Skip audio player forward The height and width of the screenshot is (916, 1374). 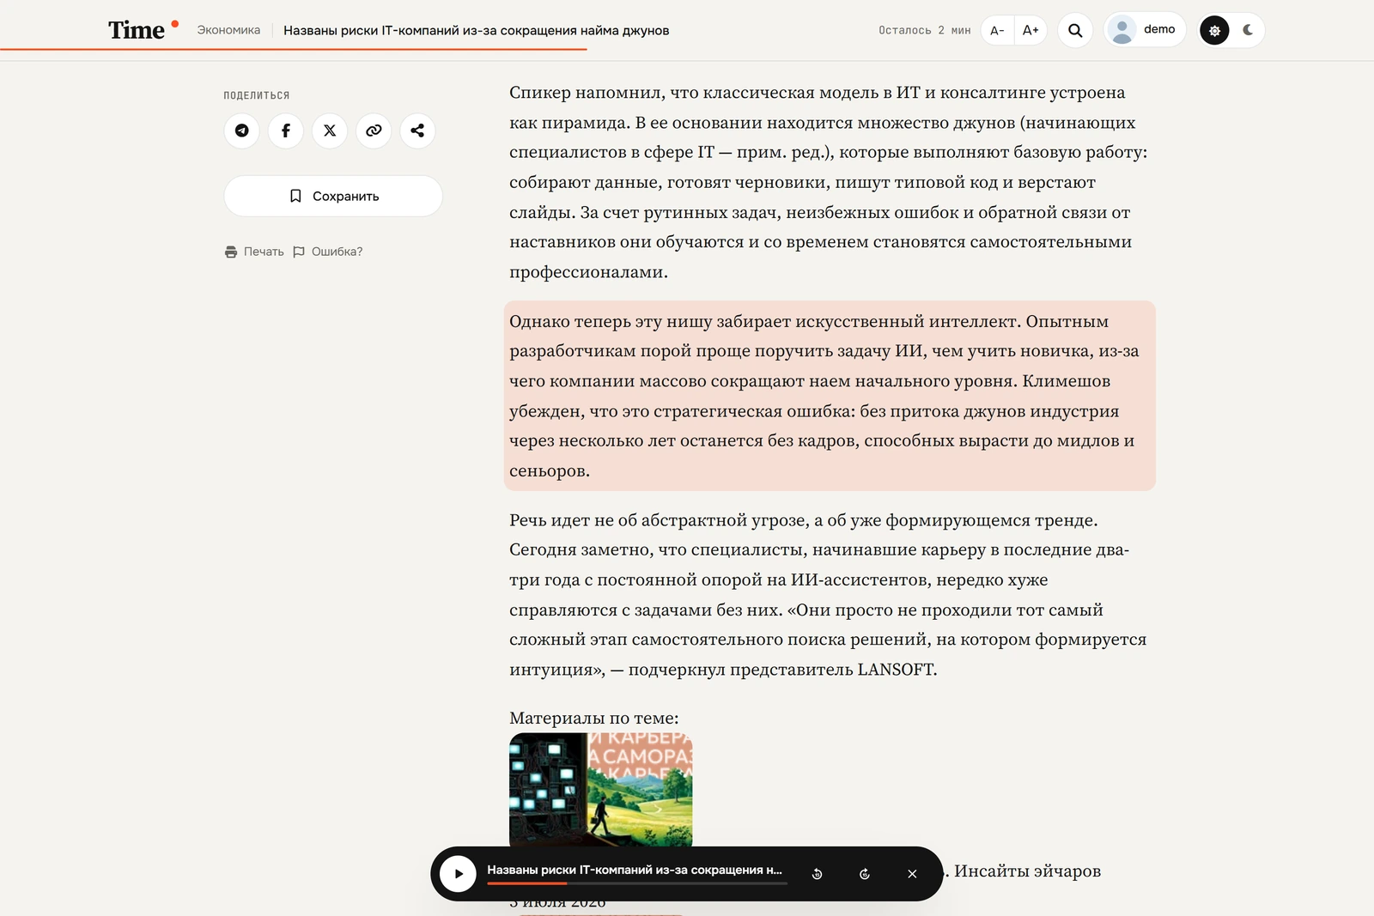(x=865, y=874)
